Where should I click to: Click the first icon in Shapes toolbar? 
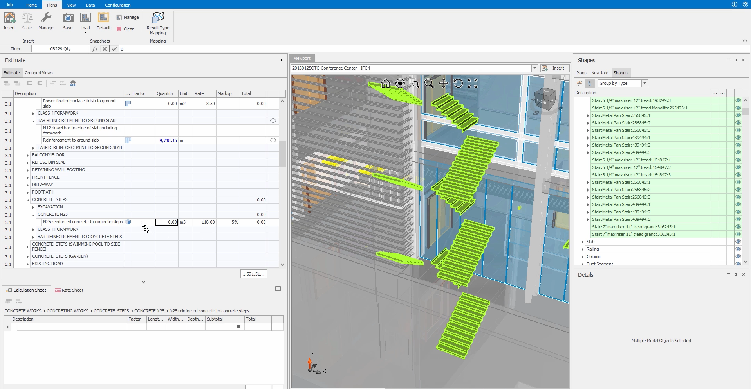pos(579,83)
